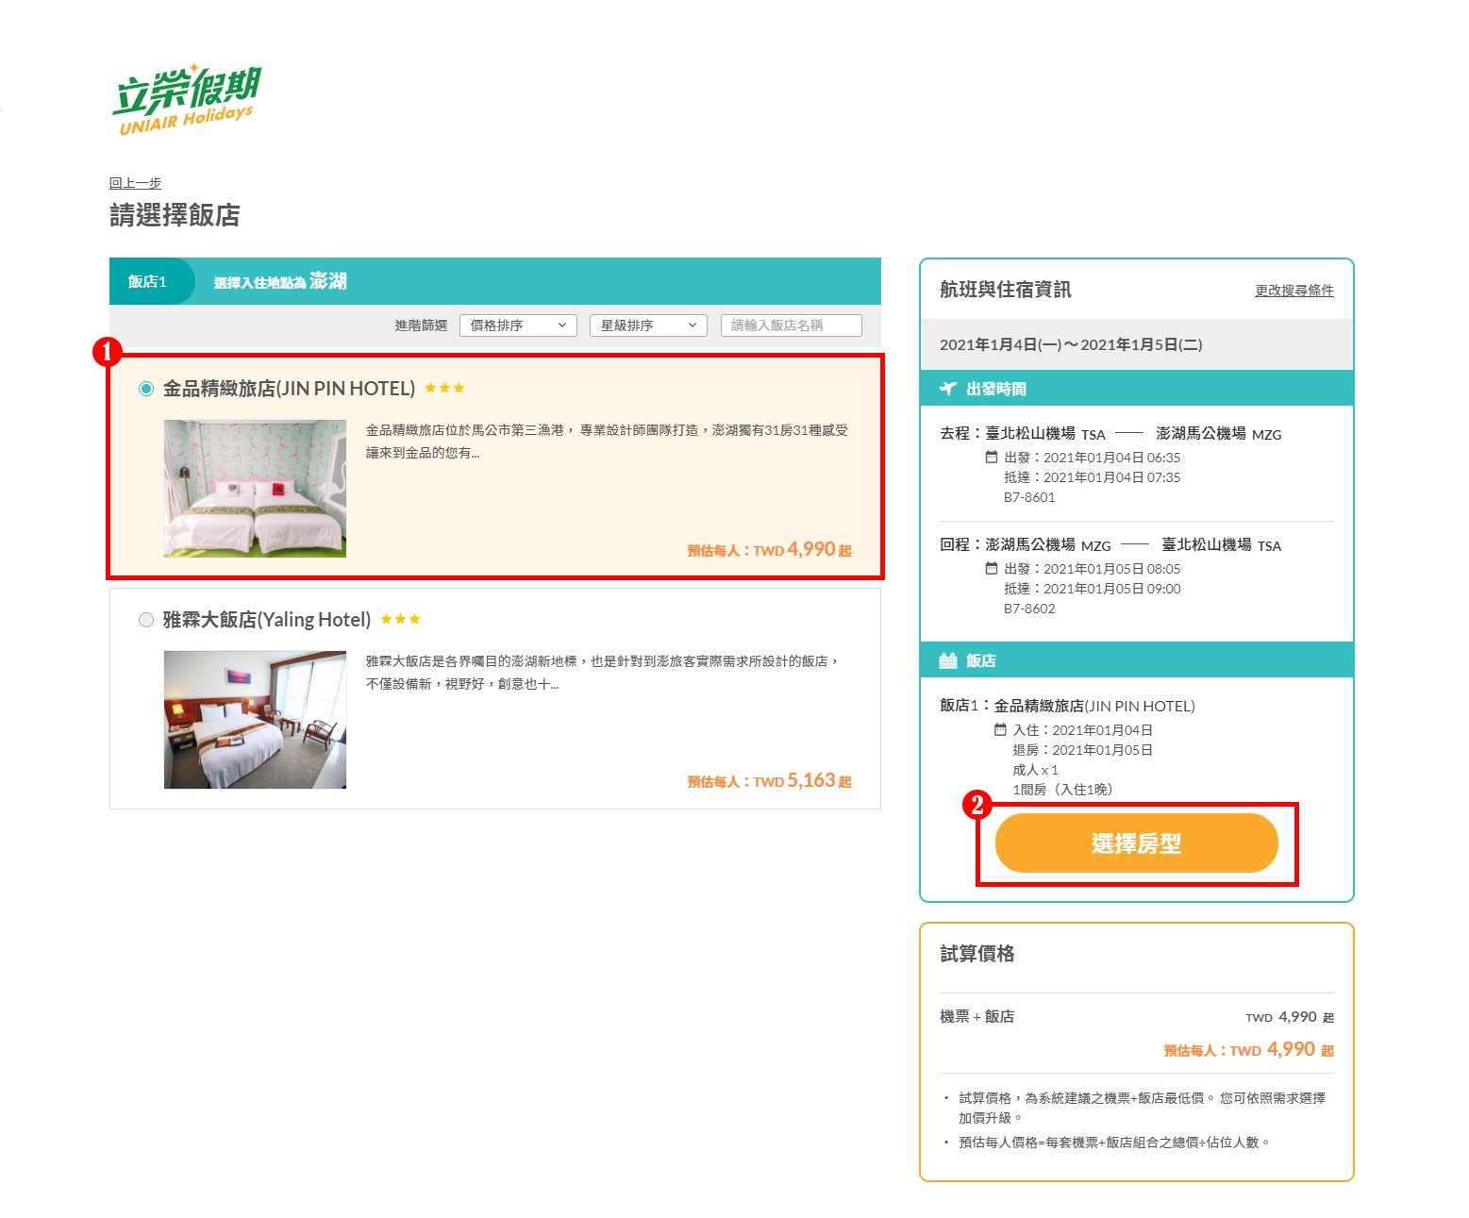Viewport: 1469px width, 1218px height.
Task: Select the 金品精緻旅店 JIN PIN HOTEL radio button
Action: point(146,389)
